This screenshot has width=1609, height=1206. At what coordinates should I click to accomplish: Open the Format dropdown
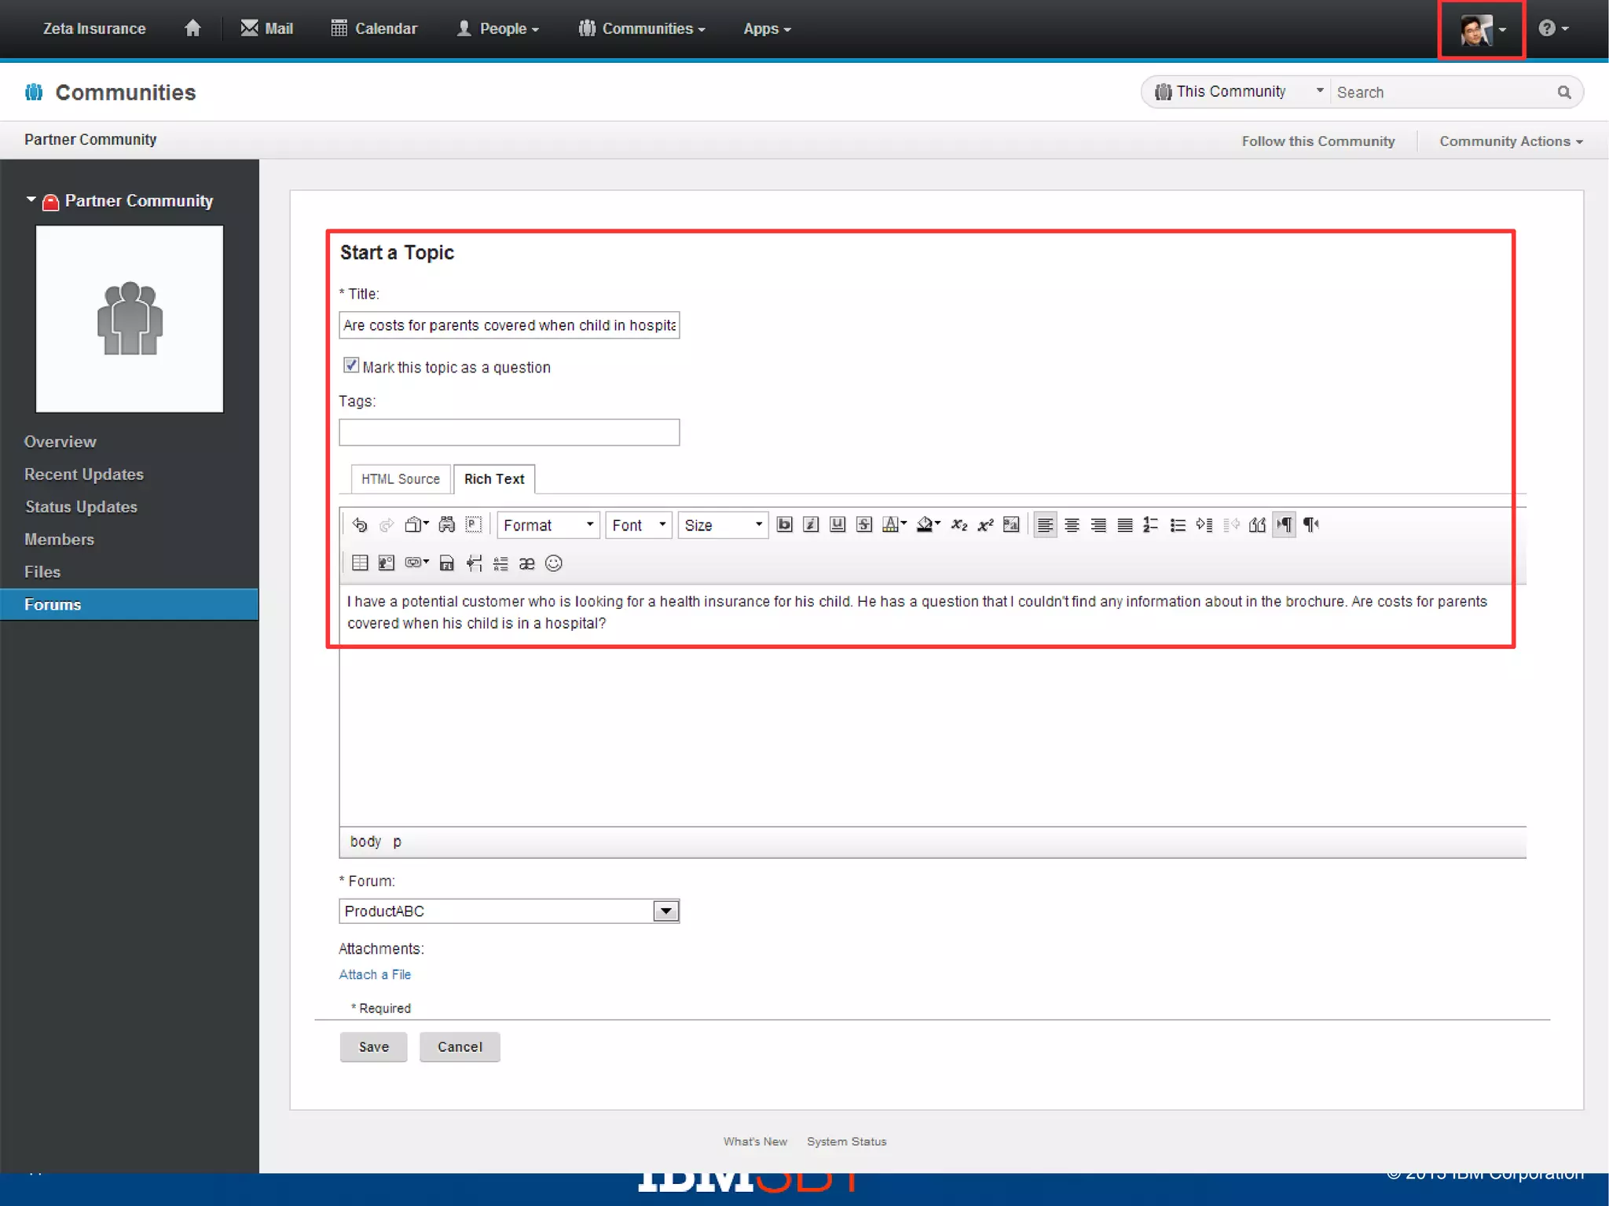tap(548, 525)
